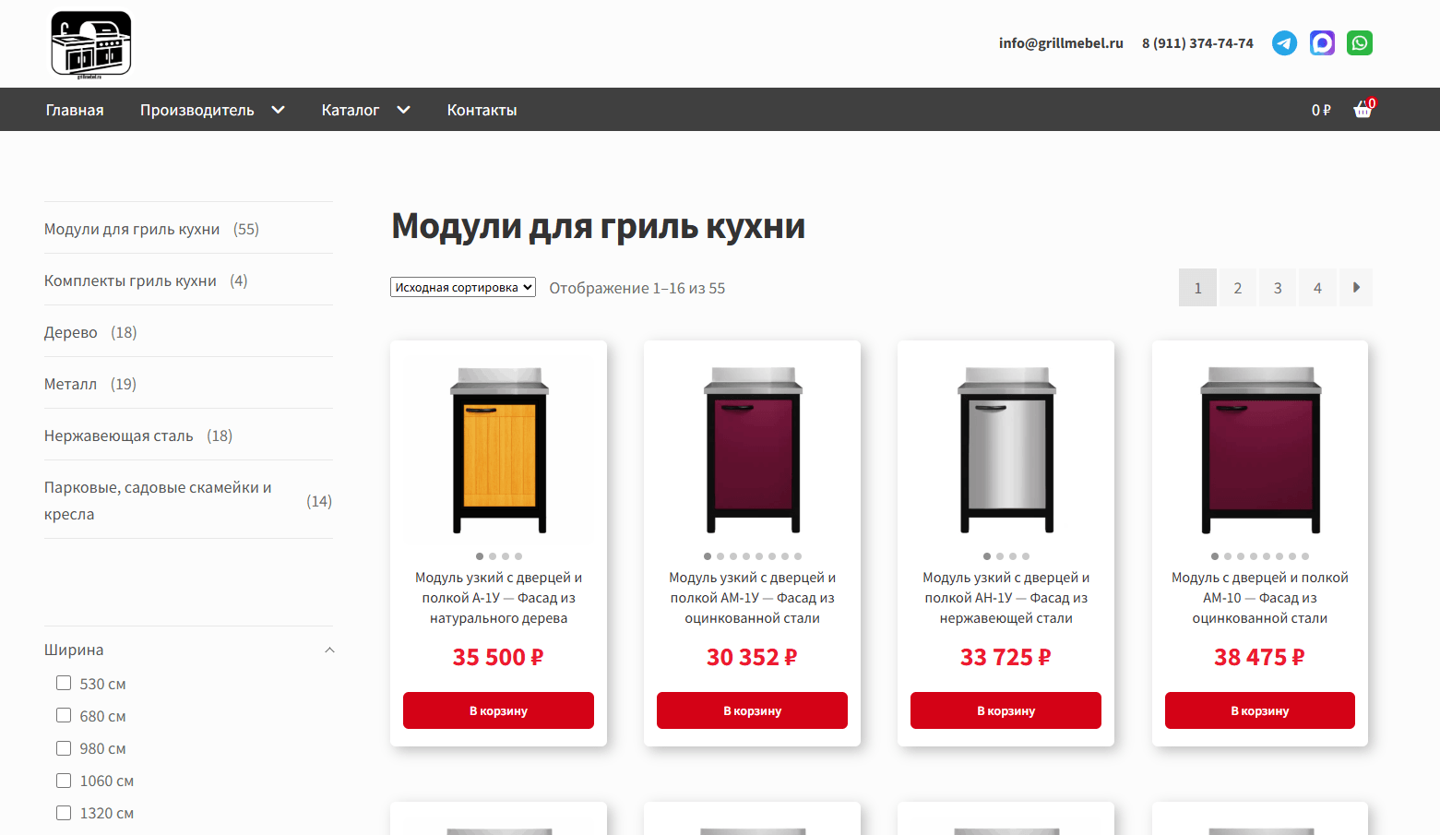Click the grillmebel site logo
This screenshot has height=835, width=1440.
point(90,44)
